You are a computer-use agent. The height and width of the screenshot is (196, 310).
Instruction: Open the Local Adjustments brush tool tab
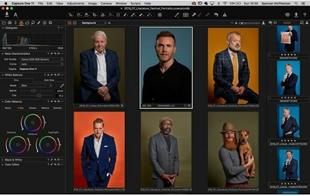tap(39, 23)
